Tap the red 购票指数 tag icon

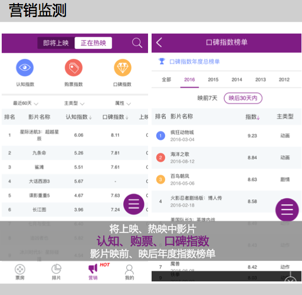[74, 68]
